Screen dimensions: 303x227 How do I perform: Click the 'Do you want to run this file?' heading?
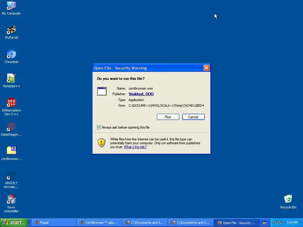[121, 79]
